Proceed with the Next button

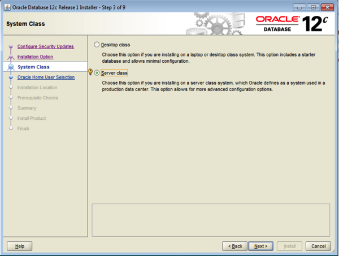[x=260, y=246]
